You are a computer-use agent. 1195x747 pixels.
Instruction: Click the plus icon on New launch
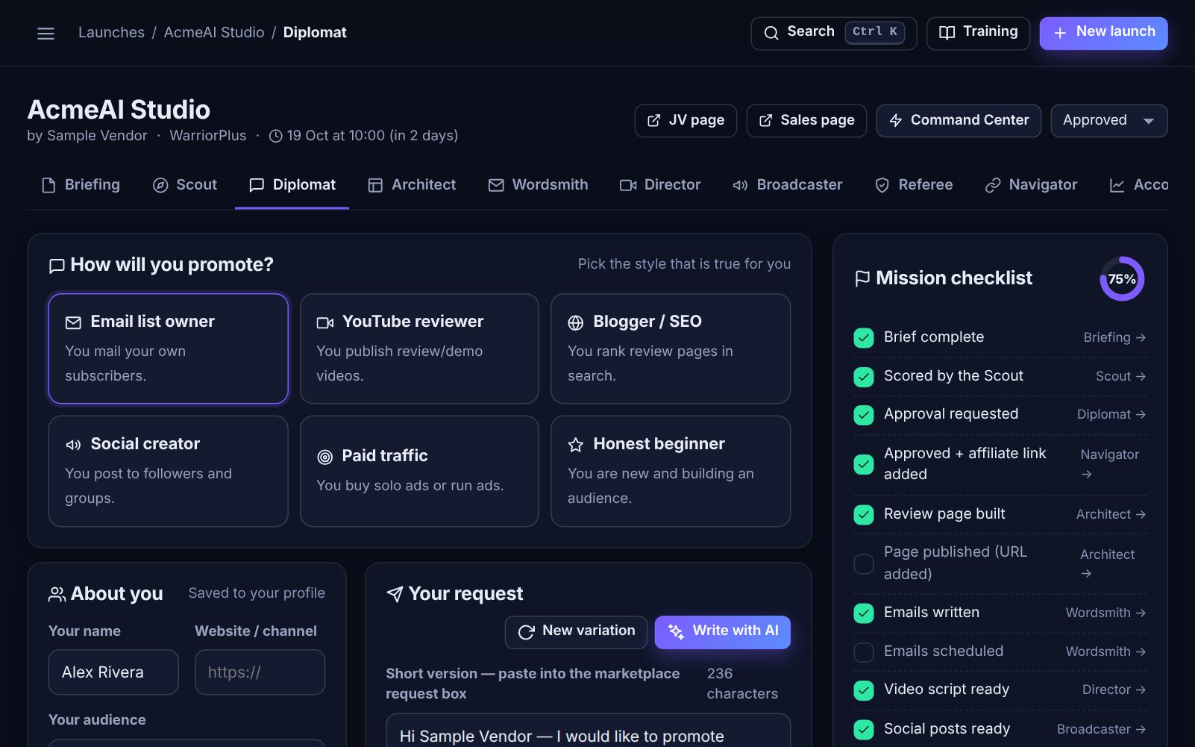1060,33
